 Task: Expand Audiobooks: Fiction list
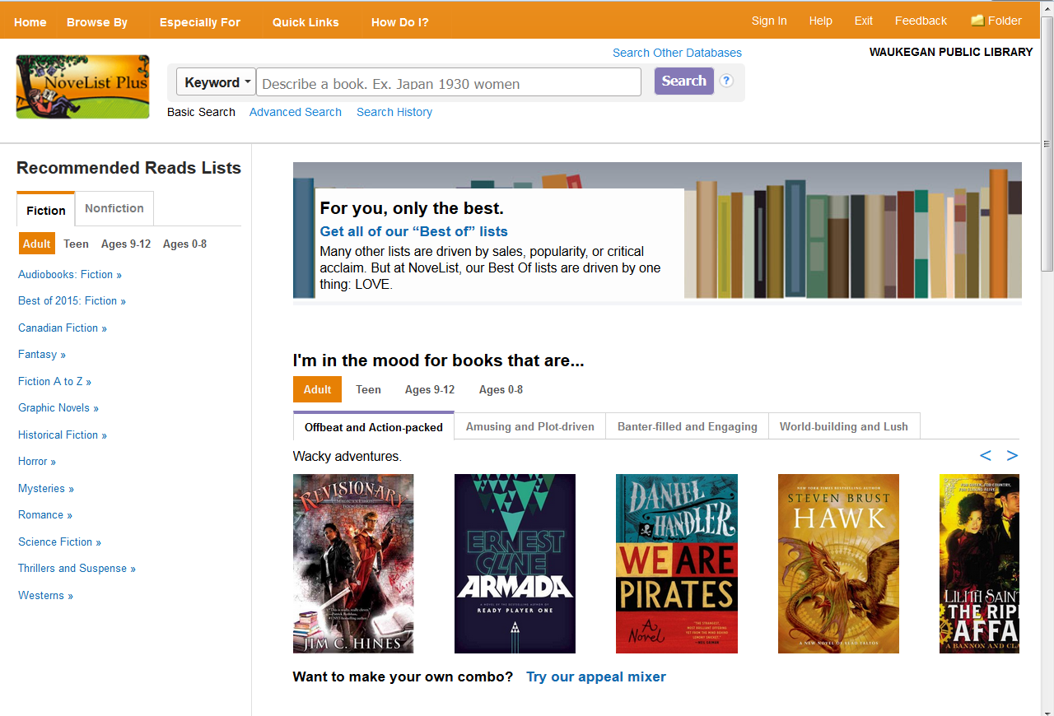coord(70,274)
